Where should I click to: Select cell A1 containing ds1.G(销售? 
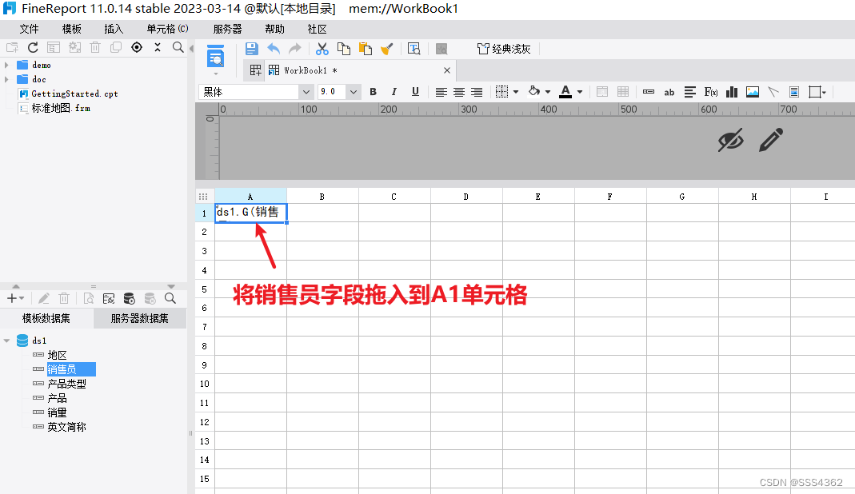(x=250, y=213)
